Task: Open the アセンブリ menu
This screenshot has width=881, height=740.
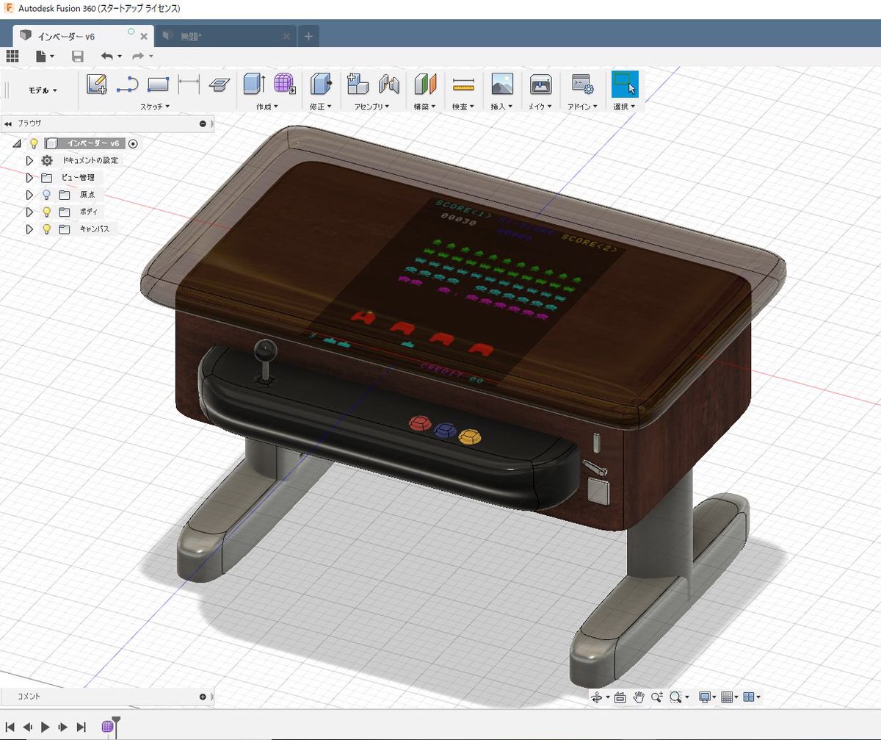Action: point(371,107)
